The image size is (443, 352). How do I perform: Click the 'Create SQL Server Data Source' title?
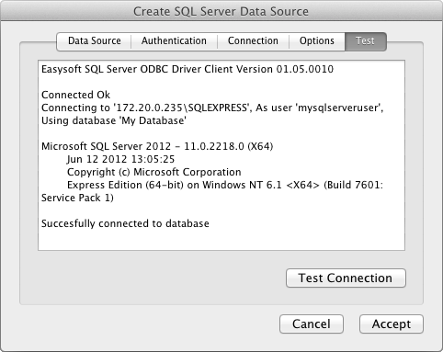(221, 12)
